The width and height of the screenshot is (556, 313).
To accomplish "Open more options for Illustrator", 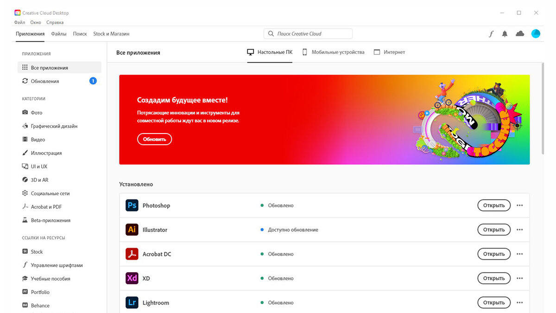I will click(x=519, y=230).
